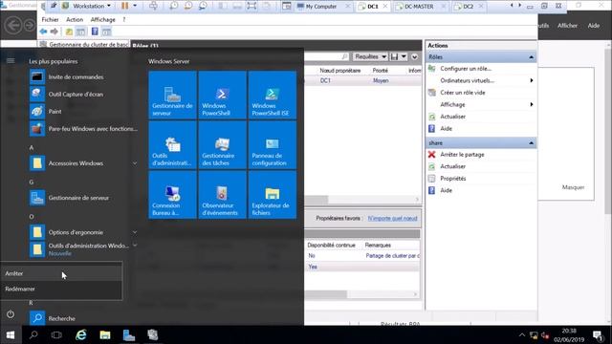Select the Yes row in share list
The width and height of the screenshot is (612, 344).
tap(362, 267)
